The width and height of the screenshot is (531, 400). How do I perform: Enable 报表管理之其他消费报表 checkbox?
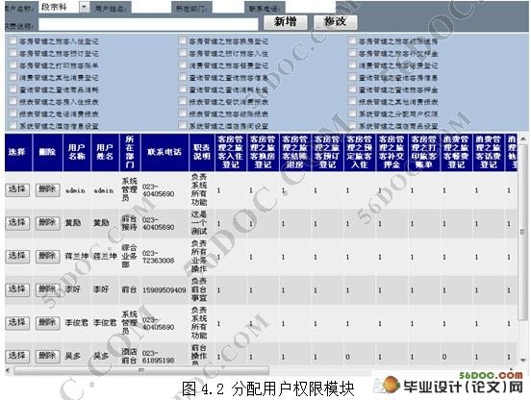(x=352, y=101)
